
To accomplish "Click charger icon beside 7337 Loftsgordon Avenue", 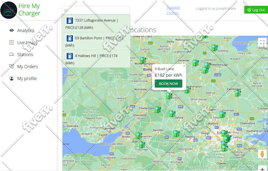I will point(70,20).
